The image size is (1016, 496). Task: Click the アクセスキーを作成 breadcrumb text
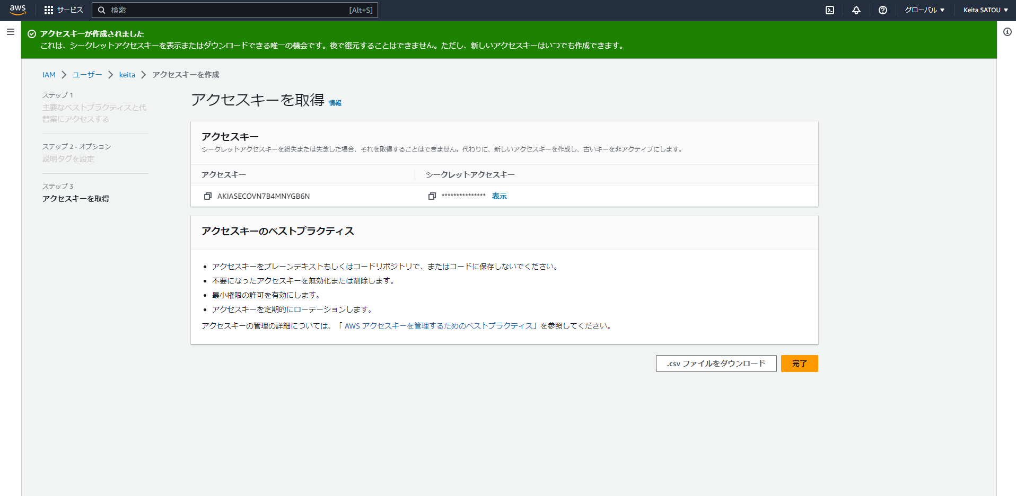pyautogui.click(x=186, y=75)
